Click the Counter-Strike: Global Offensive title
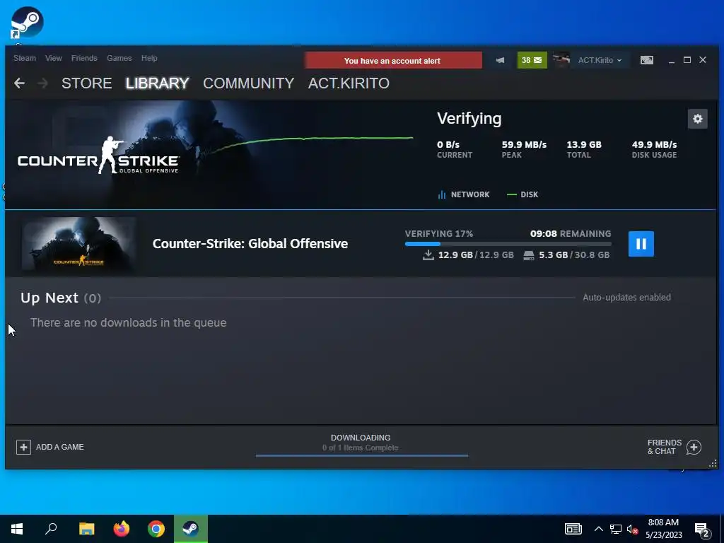Image resolution: width=724 pixels, height=543 pixels. (x=250, y=244)
